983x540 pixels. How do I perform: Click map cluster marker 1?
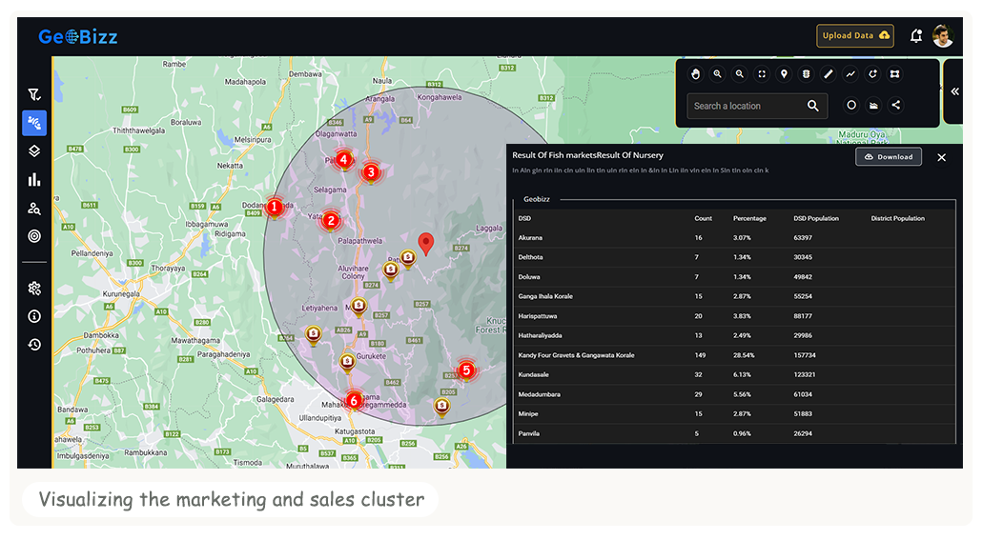point(274,207)
